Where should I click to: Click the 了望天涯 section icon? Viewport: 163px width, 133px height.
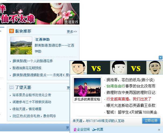tap(12, 87)
